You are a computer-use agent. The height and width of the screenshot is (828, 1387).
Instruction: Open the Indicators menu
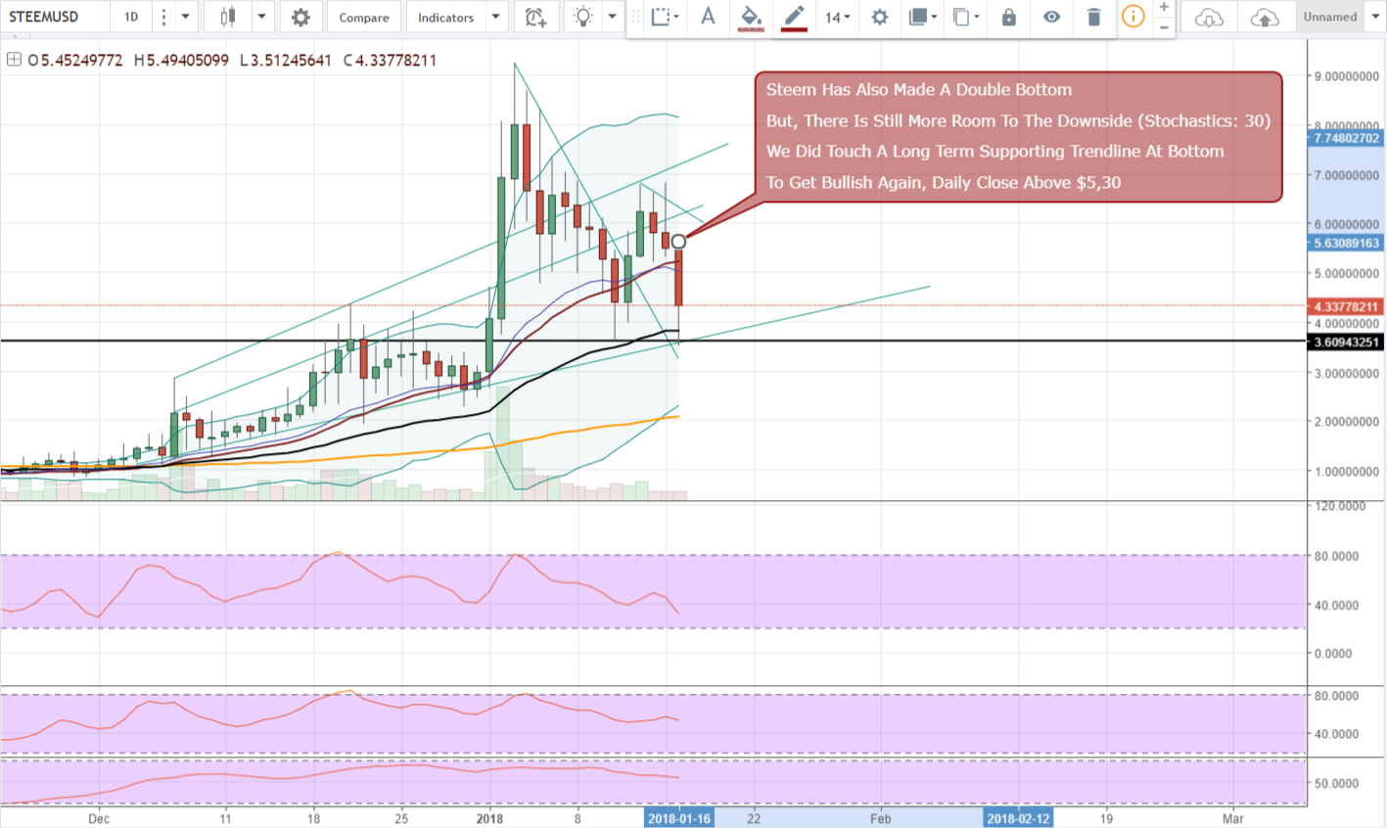[445, 17]
